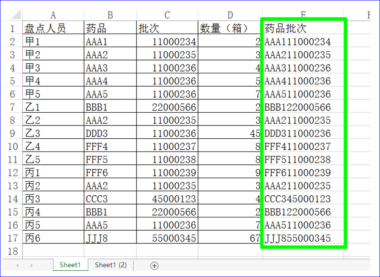Select cell 丙2
The image size is (380, 277).
53,186
